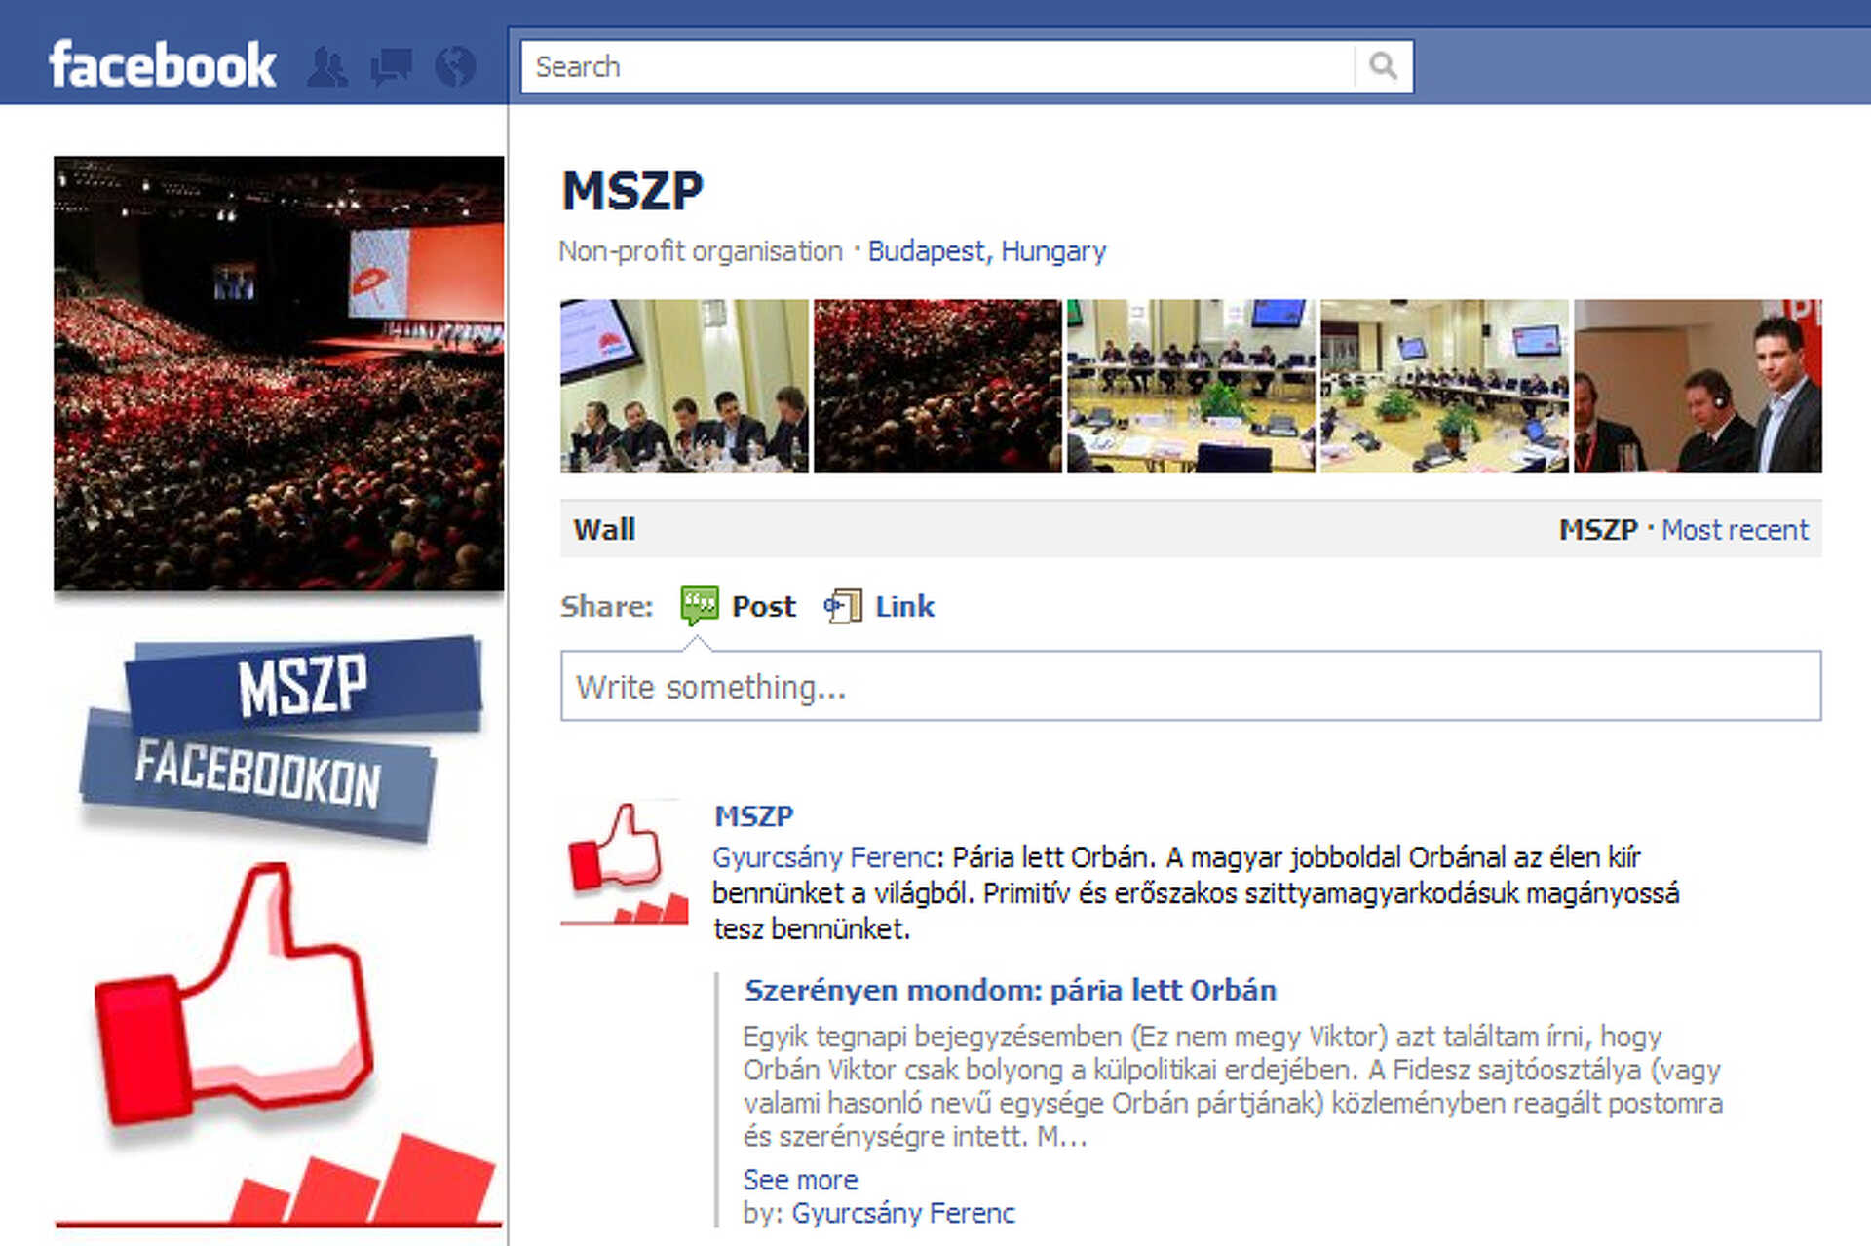
Task: Click the search magnifier button
Action: point(1383,66)
